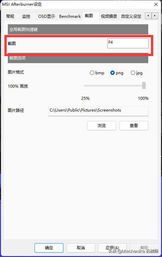The image size is (162, 257).
Task: Select the jpg image format
Action: coord(137,73)
